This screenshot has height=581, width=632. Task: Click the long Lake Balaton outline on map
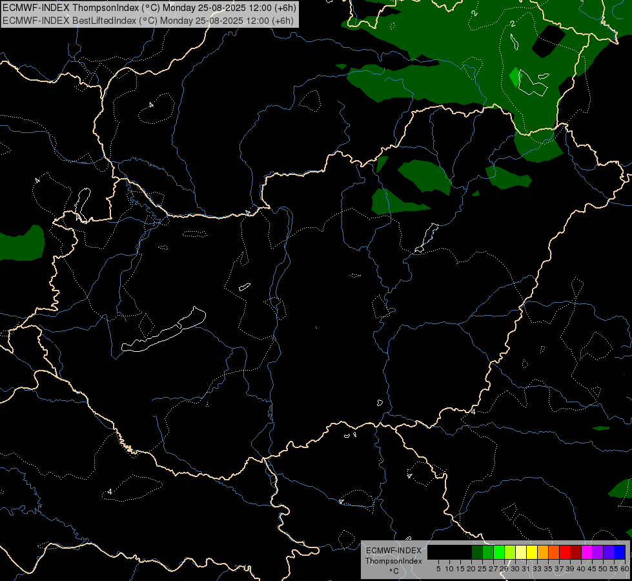click(x=163, y=329)
